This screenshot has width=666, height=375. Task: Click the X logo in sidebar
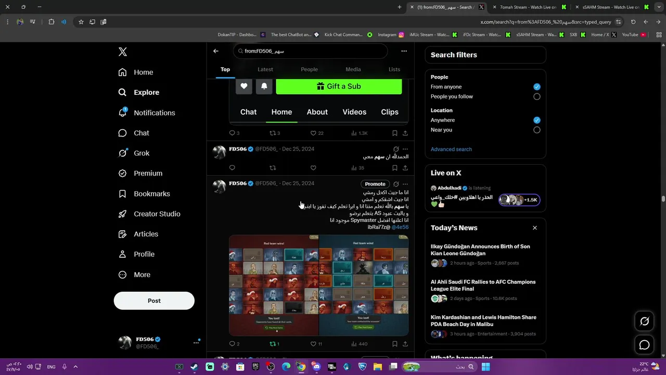(122, 52)
